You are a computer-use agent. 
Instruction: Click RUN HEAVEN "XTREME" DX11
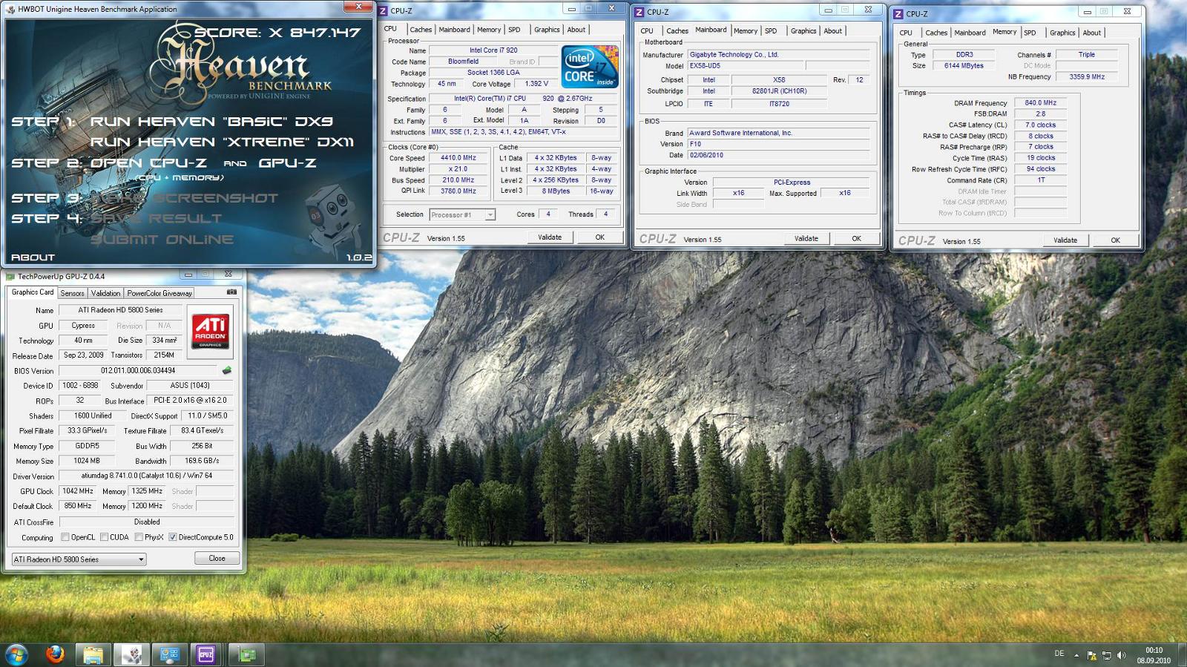(222, 142)
